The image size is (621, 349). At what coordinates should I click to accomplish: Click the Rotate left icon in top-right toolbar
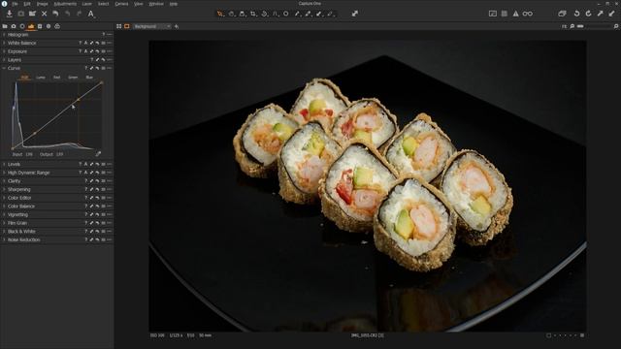coord(576,14)
